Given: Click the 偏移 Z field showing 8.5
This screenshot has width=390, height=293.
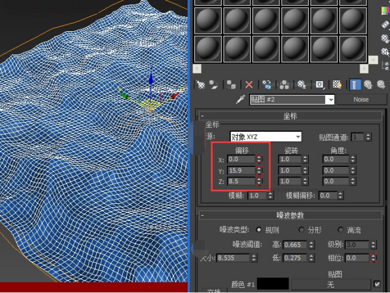Looking at the screenshot, I should pyautogui.click(x=241, y=181).
